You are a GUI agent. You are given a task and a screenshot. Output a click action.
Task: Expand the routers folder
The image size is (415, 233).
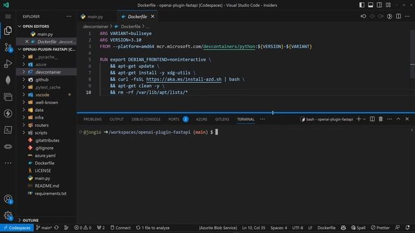(47, 125)
